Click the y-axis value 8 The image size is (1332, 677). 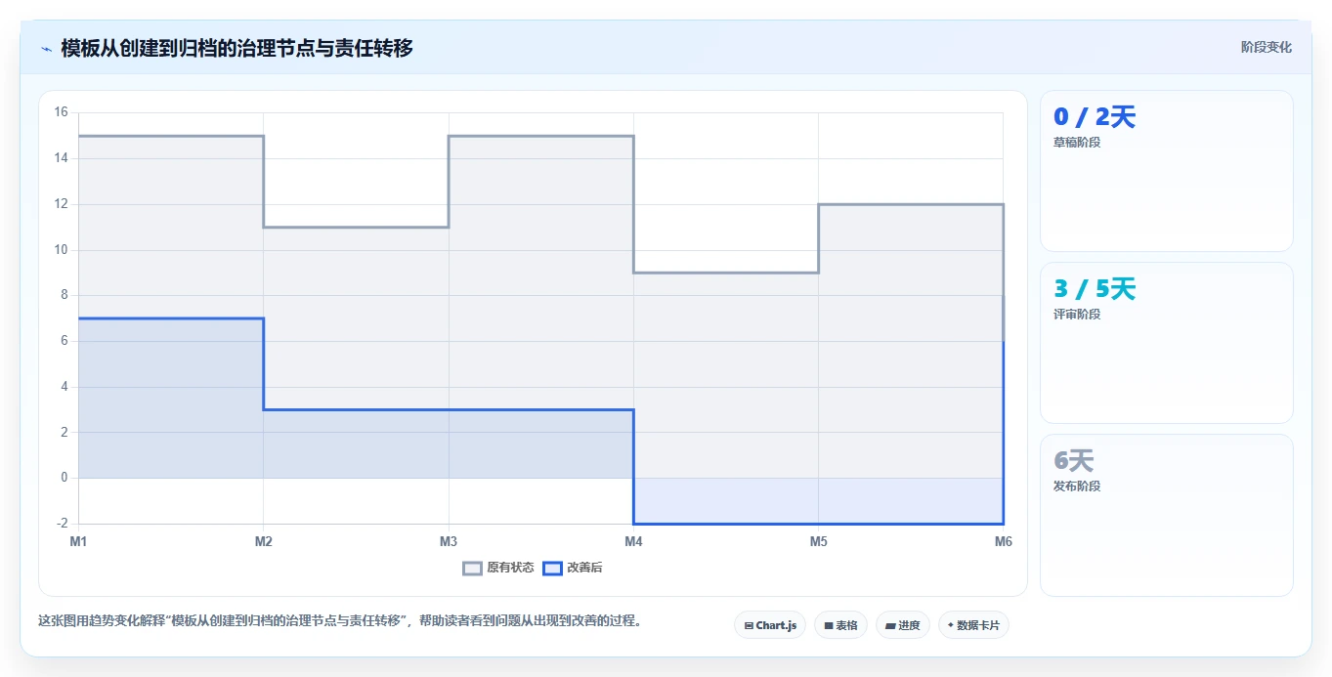click(64, 295)
